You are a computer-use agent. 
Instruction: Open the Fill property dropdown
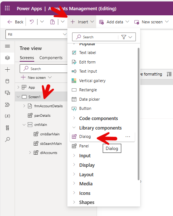point(36,34)
